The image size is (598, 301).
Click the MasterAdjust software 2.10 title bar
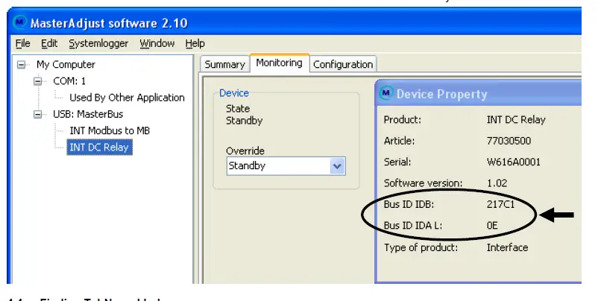(x=295, y=23)
